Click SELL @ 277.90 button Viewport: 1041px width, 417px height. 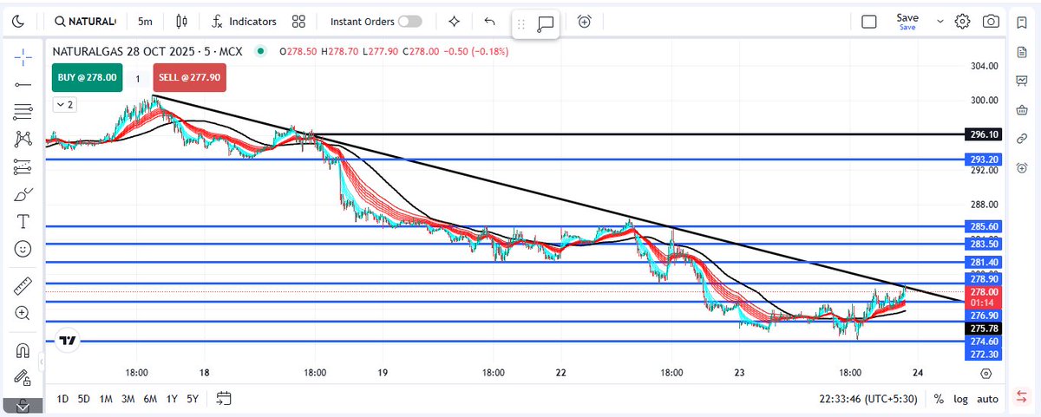(x=189, y=77)
